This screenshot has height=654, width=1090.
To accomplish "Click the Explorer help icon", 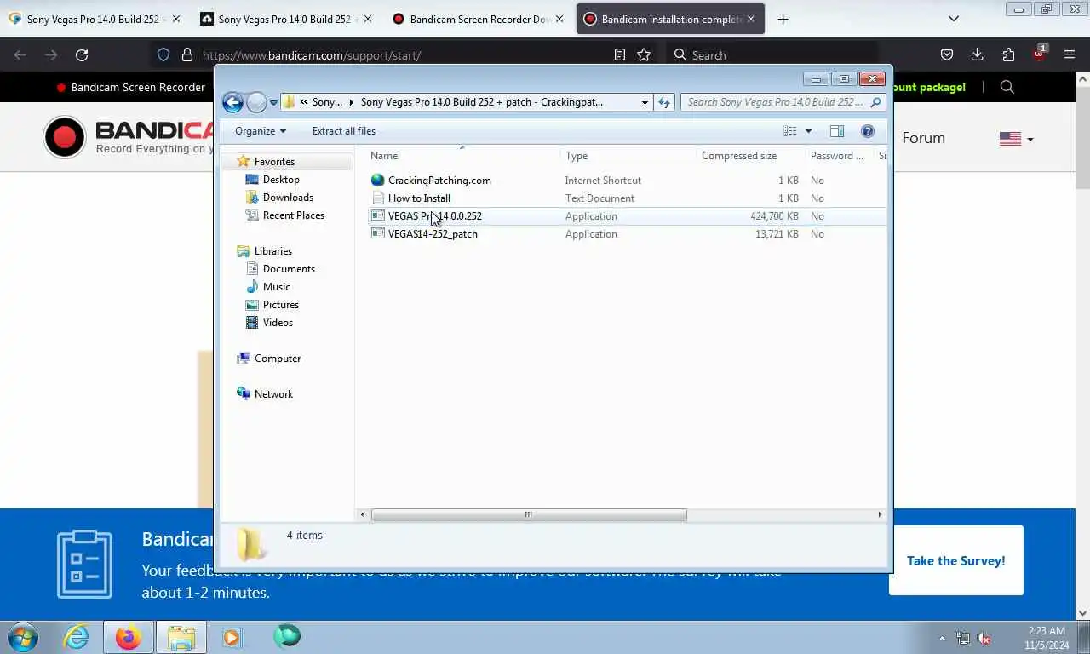I will coord(868,131).
